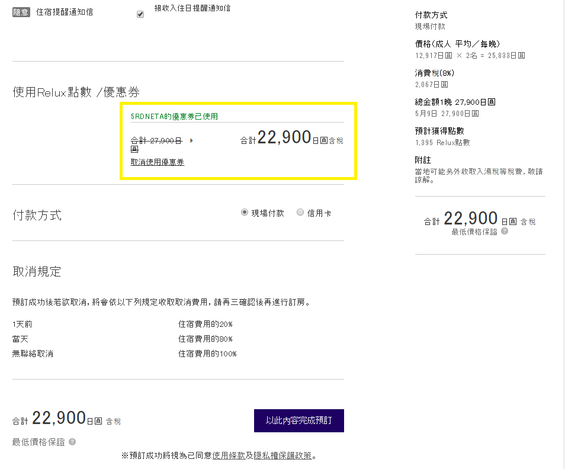Click 住宿費用的80% cancellation fee text
Screen dimensions: 565x469
[x=206, y=339]
